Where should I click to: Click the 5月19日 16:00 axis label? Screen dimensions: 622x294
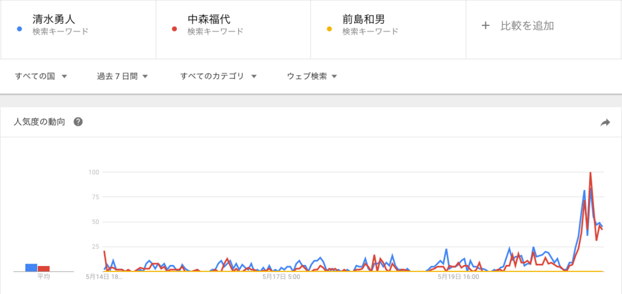point(459,277)
